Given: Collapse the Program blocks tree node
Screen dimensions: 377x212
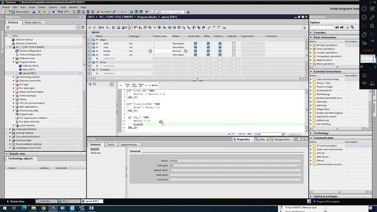Looking at the screenshot, I should tap(14, 62).
